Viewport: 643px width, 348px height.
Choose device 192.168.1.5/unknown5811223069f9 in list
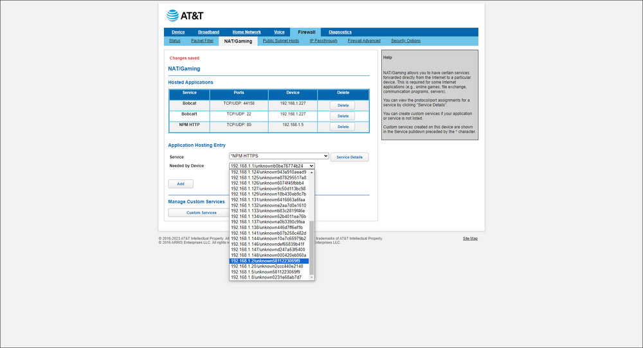pos(269,272)
